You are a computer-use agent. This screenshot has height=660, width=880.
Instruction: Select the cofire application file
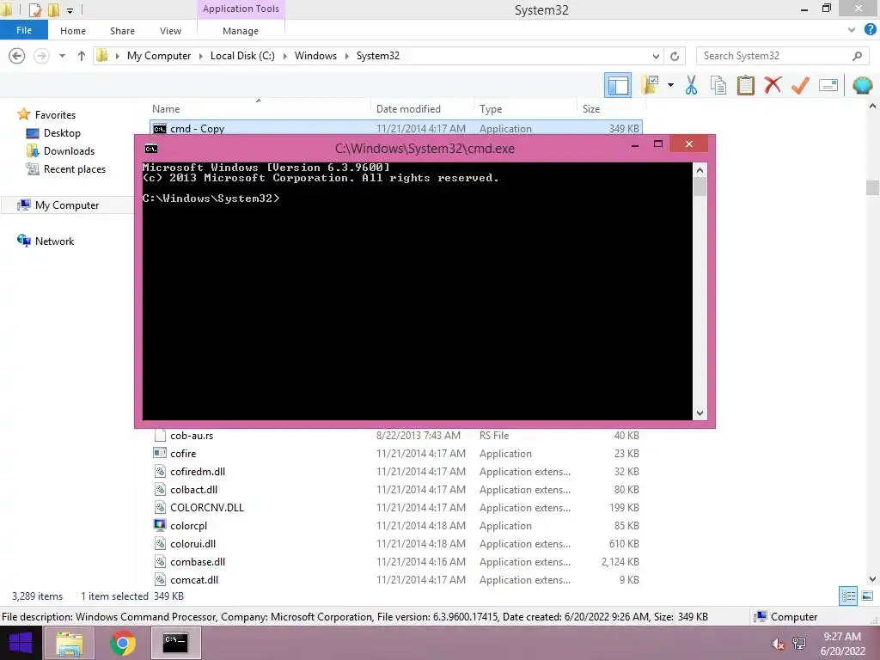coord(395,454)
